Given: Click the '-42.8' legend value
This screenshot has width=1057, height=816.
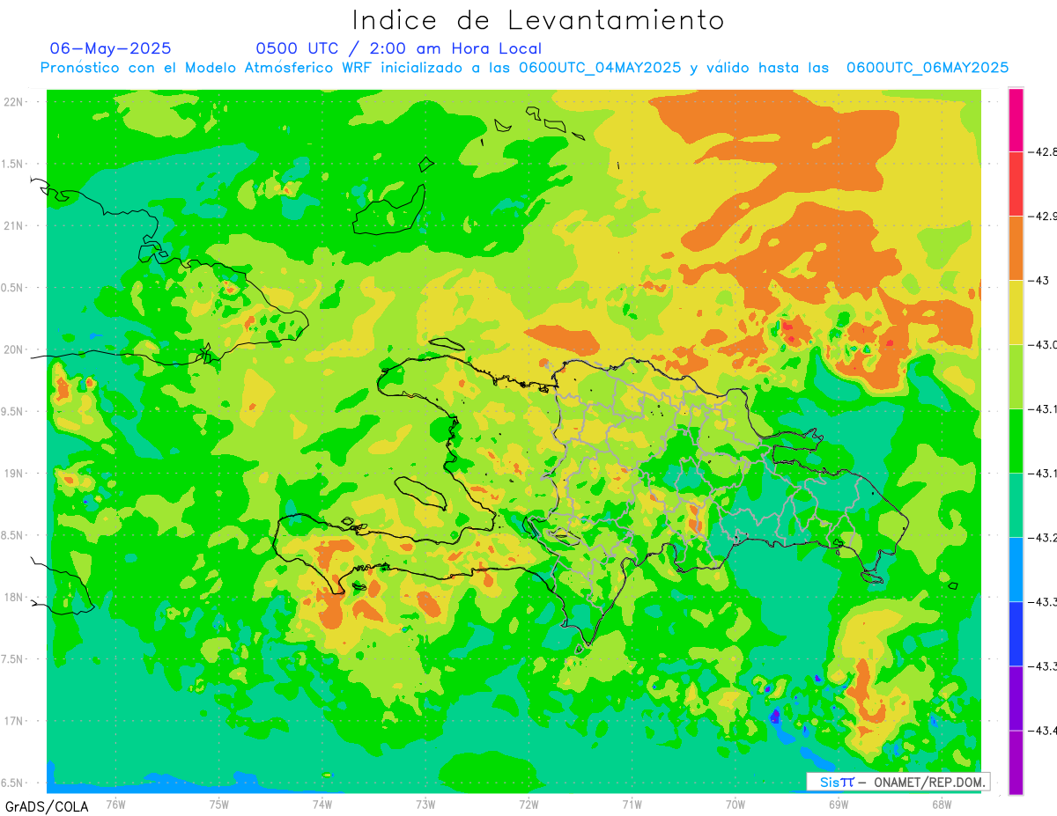Looking at the screenshot, I should coord(1043,151).
